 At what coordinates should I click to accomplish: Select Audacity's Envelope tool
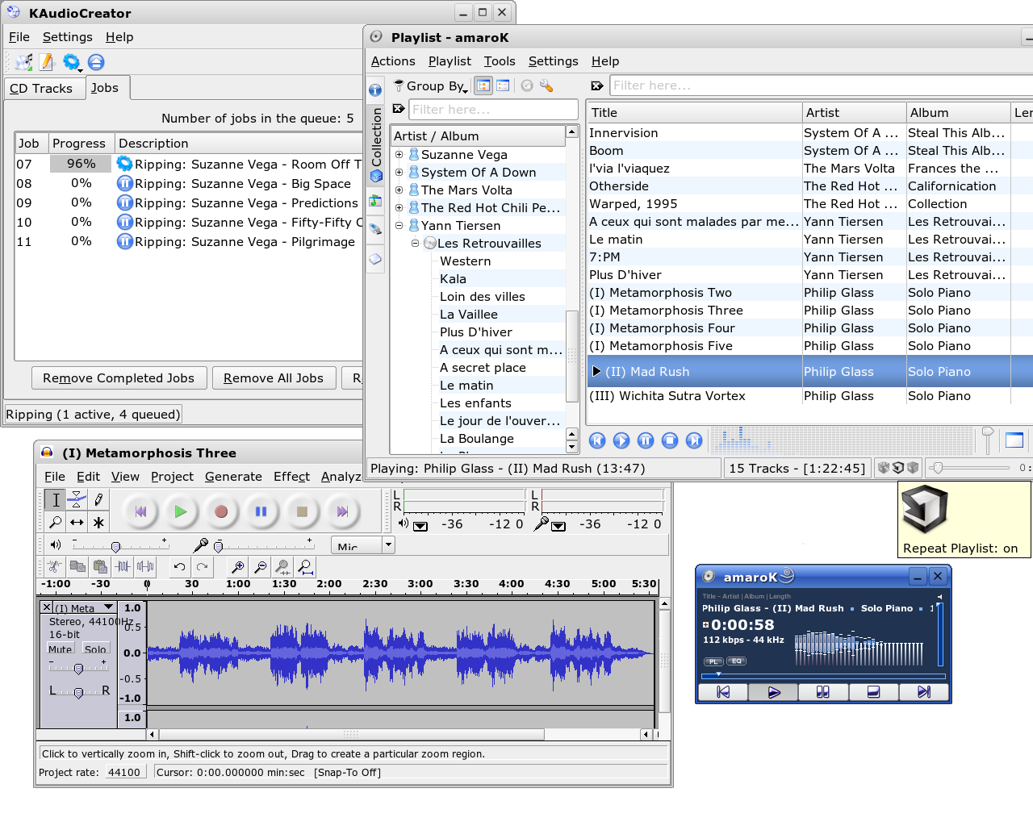77,499
